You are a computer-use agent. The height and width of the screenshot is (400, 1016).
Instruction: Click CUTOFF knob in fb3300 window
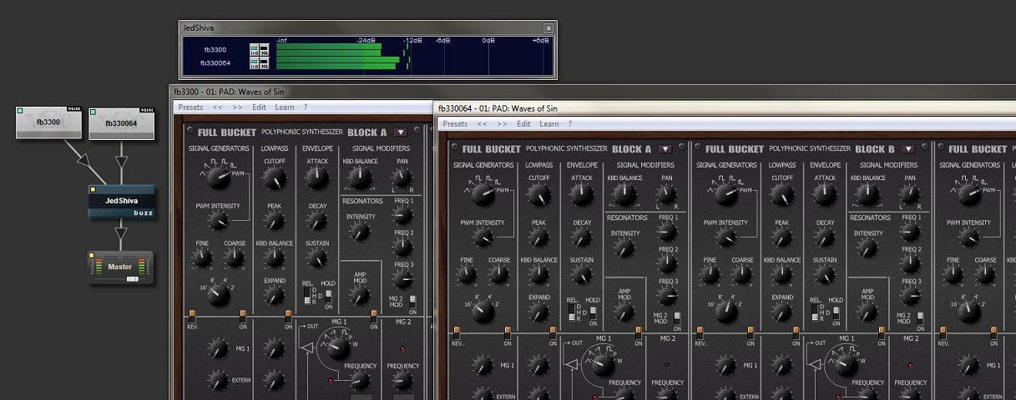(x=275, y=177)
